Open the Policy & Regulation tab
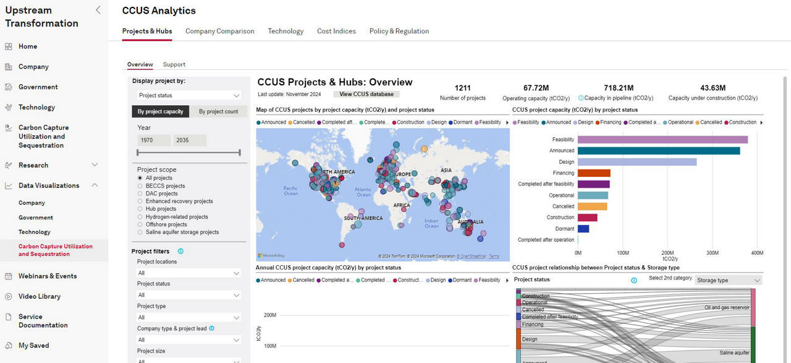The image size is (791, 363). (x=399, y=31)
